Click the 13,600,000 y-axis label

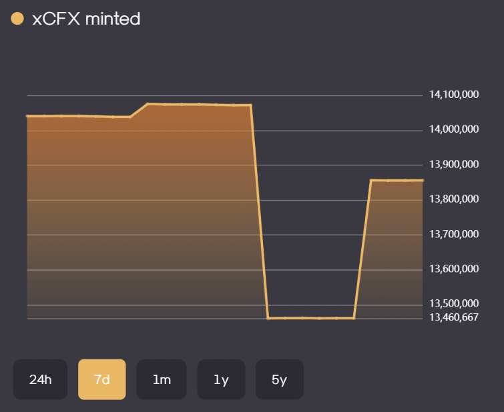(x=454, y=269)
